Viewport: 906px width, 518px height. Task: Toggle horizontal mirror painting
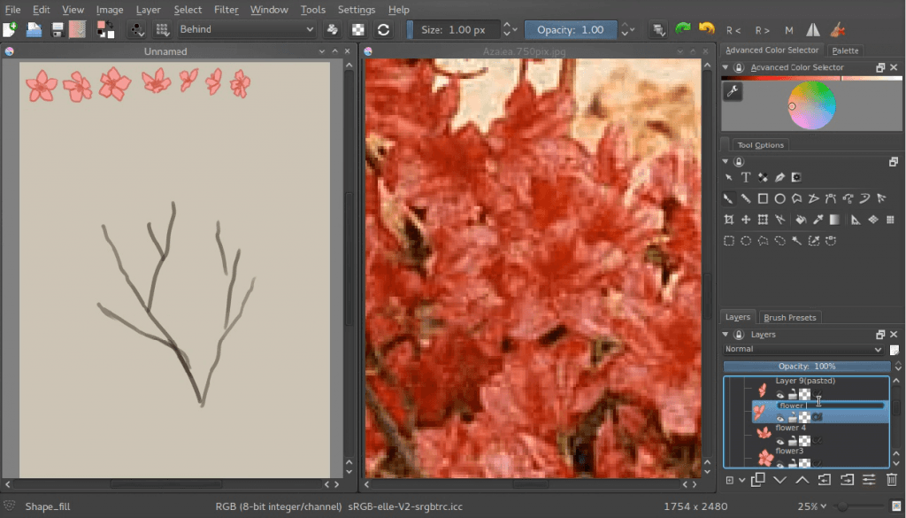(x=811, y=29)
